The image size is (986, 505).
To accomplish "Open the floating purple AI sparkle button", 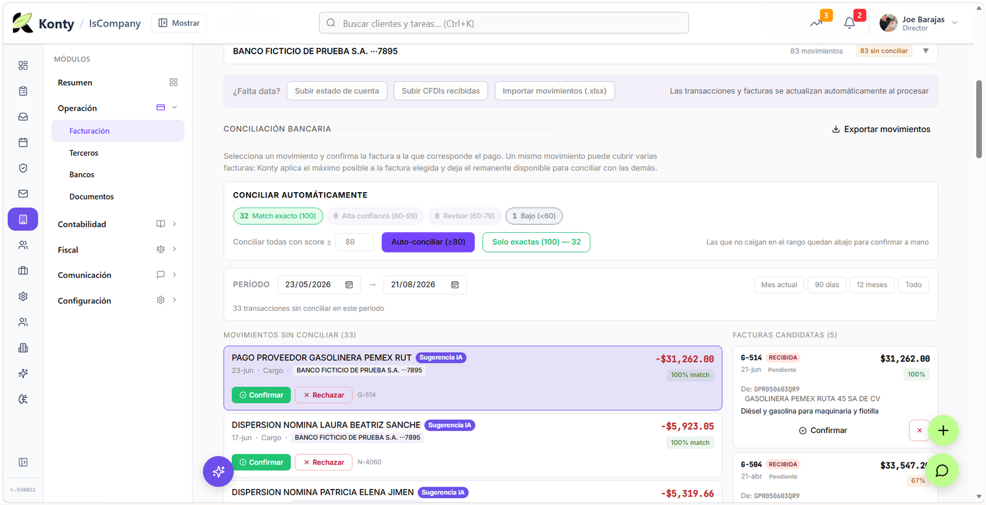I will tap(218, 472).
